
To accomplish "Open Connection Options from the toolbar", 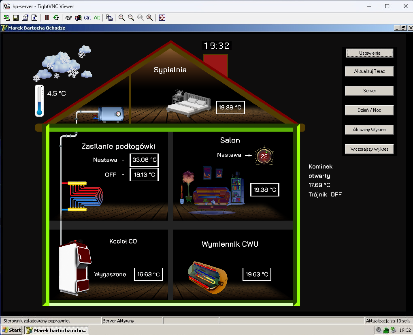I will [25, 18].
